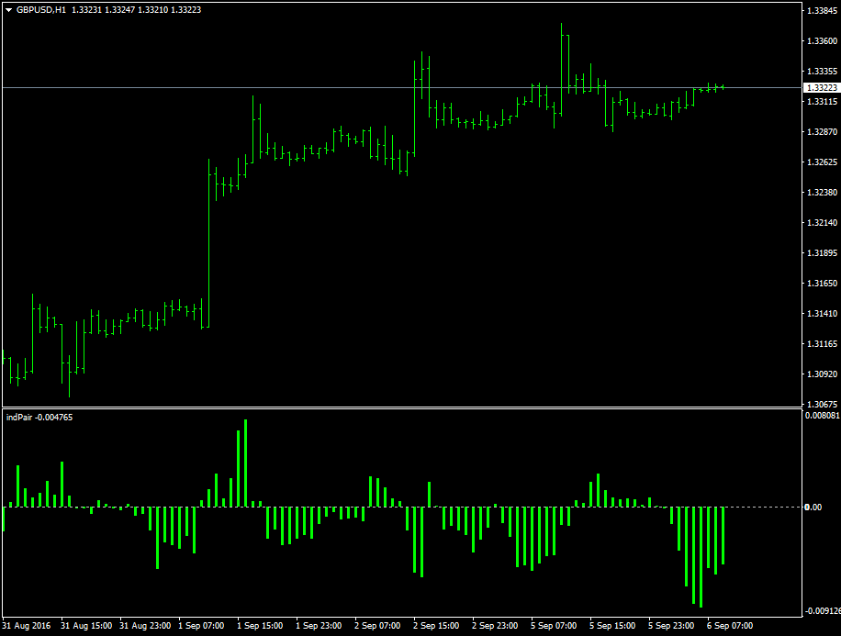The height and width of the screenshot is (636, 841).
Task: Select the 5 Sep 23:00 time label
Action: coord(671,626)
